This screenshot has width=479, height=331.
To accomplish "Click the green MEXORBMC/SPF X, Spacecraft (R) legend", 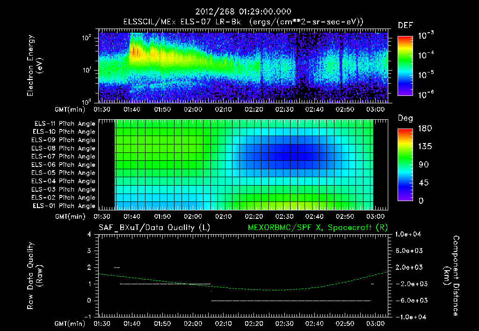I will coord(318,228).
